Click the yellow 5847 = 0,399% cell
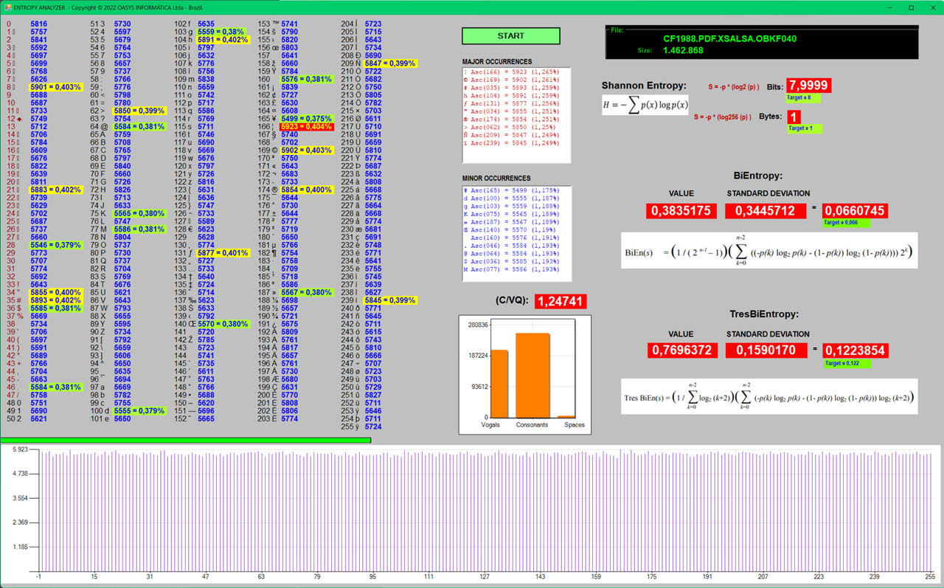The width and height of the screenshot is (944, 588). (x=390, y=63)
